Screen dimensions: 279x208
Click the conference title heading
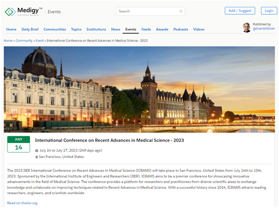110,140
